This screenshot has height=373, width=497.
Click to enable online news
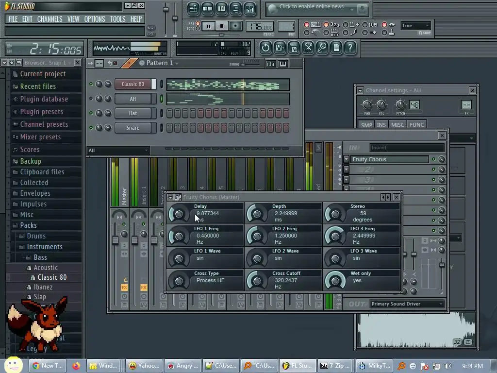(x=311, y=6)
